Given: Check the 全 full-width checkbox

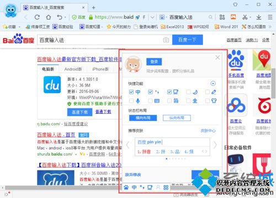Looking at the screenshot, I should [x=188, y=101].
